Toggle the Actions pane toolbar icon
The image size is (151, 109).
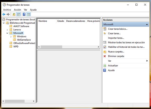tap(28, 14)
